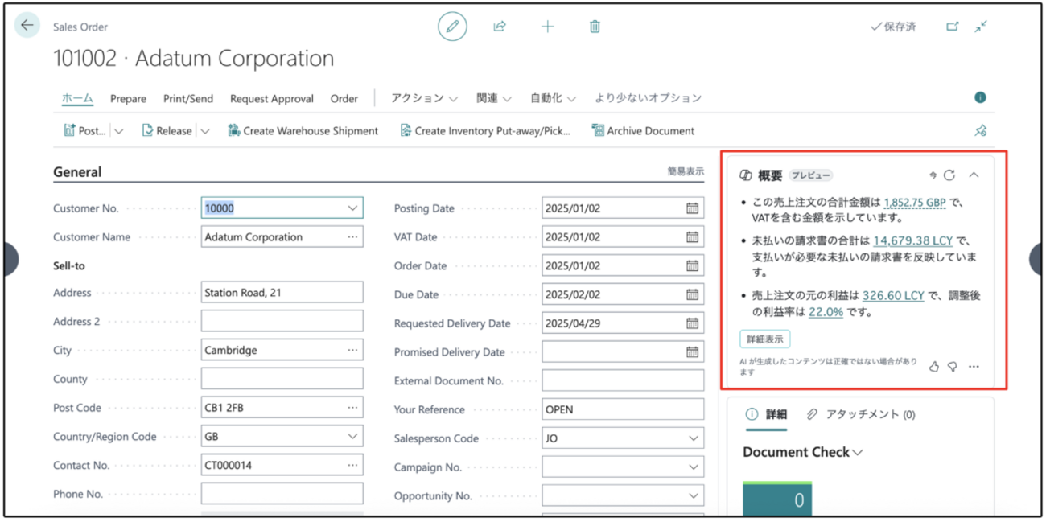Viewport: 1046px width, 522px height.
Task: Switch to the アタッチメント tab
Action: [x=860, y=415]
